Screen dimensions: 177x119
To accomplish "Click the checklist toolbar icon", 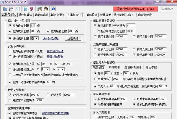I will tap(18, 9).
